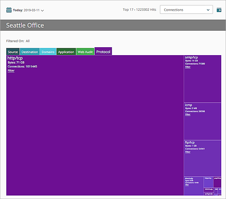This screenshot has width=226, height=199.
Task: Select the Protocol tab
Action: point(103,52)
